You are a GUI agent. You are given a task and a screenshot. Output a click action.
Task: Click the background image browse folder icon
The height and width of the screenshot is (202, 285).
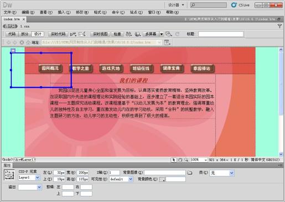click(x=190, y=173)
